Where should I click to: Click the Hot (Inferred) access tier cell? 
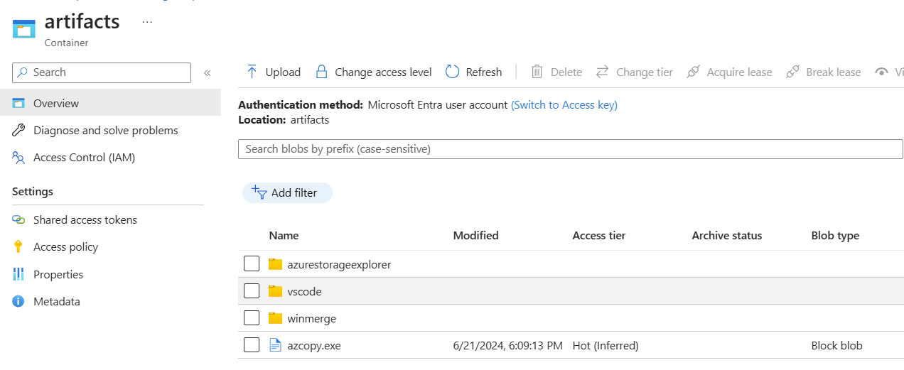tap(606, 346)
